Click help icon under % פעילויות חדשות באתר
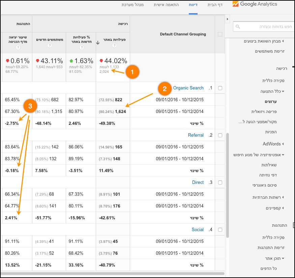 click(x=81, y=48)
